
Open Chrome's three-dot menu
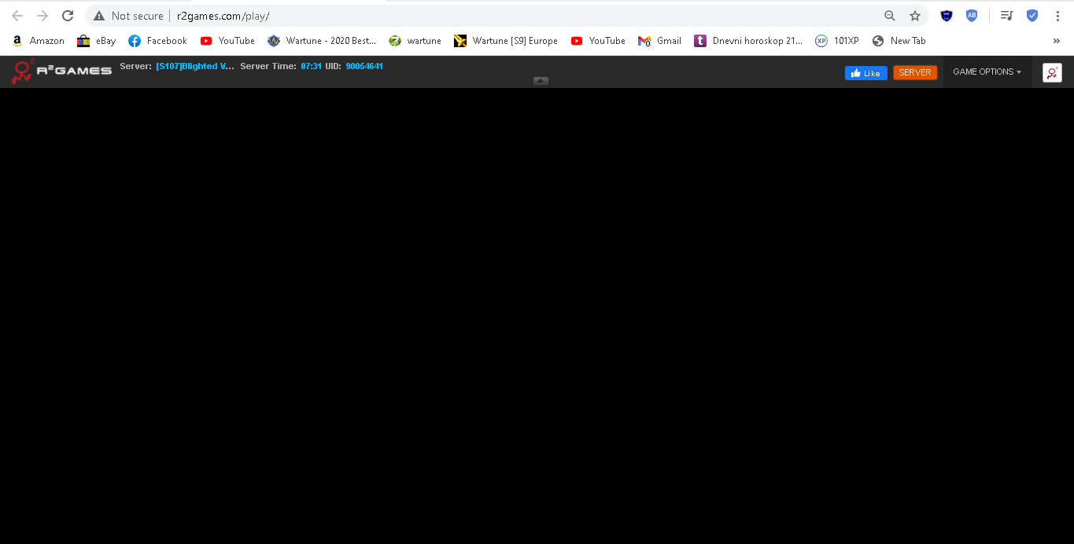pos(1057,16)
